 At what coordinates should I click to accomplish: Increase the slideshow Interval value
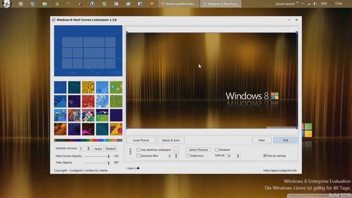(238, 155)
